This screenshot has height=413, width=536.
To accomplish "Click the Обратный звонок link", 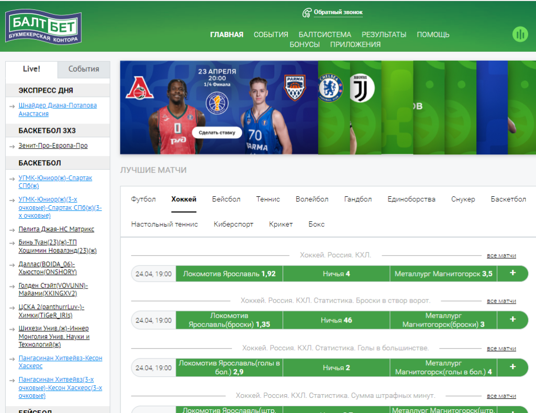I will pyautogui.click(x=338, y=13).
